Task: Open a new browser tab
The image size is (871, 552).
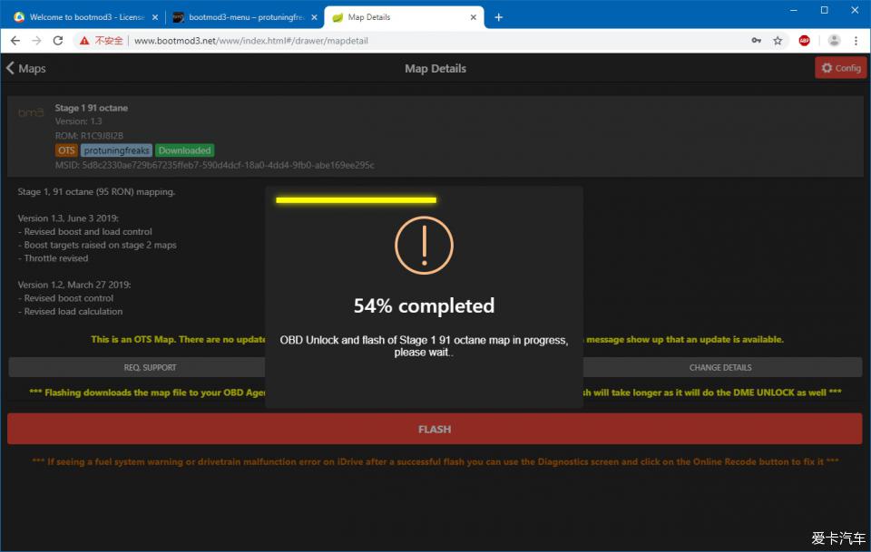Action: 498,17
